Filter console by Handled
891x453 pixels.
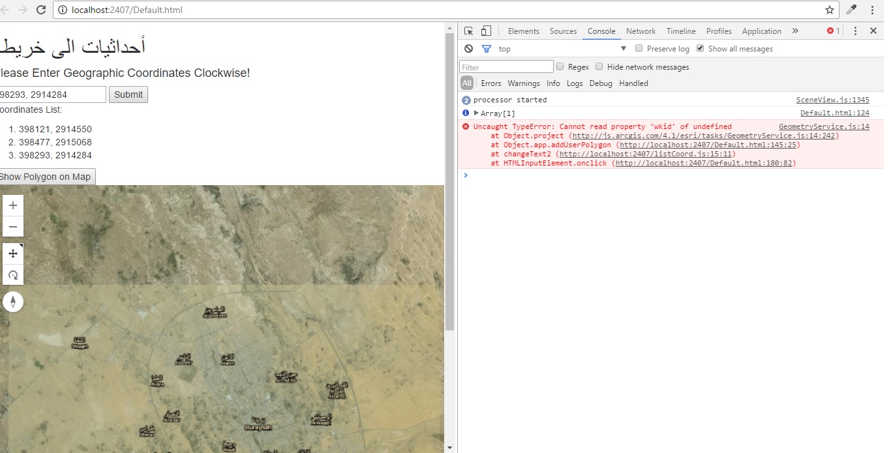coord(633,83)
